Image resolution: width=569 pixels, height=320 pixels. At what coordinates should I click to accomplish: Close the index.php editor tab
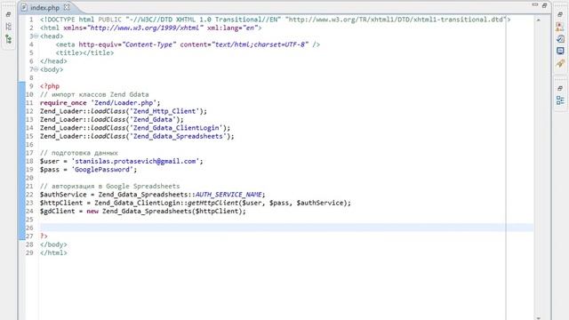(67, 7)
